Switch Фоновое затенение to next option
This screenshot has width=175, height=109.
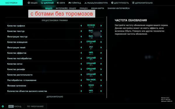(x=101, y=86)
